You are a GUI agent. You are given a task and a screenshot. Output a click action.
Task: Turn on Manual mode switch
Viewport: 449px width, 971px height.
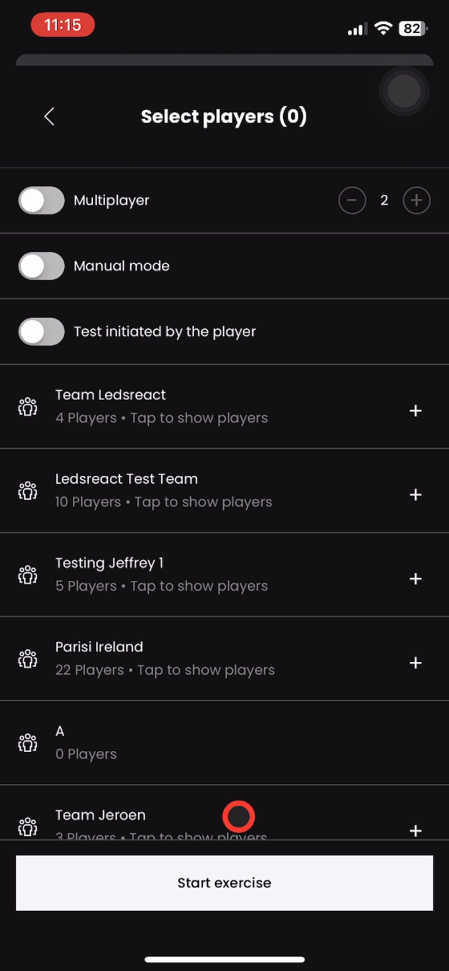pos(42,266)
